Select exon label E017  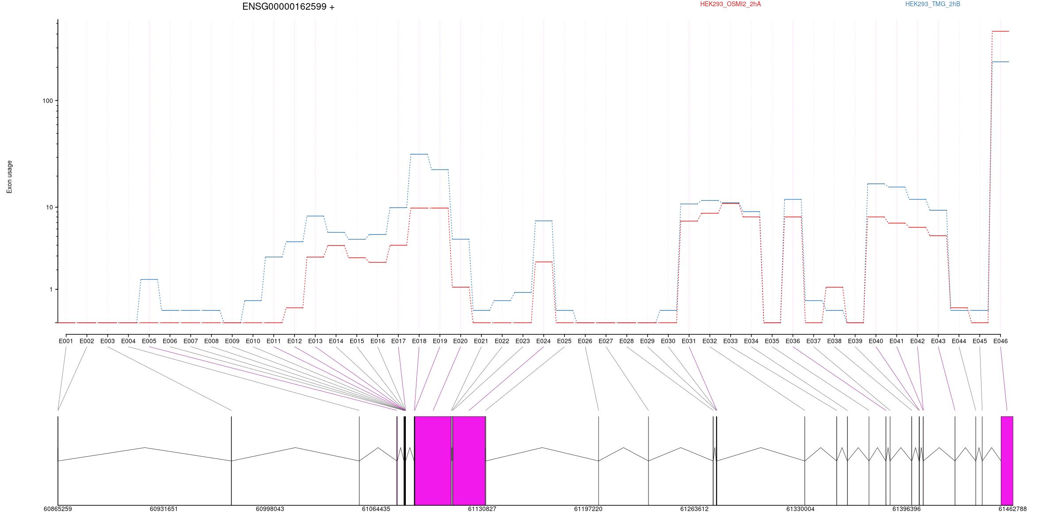[398, 341]
